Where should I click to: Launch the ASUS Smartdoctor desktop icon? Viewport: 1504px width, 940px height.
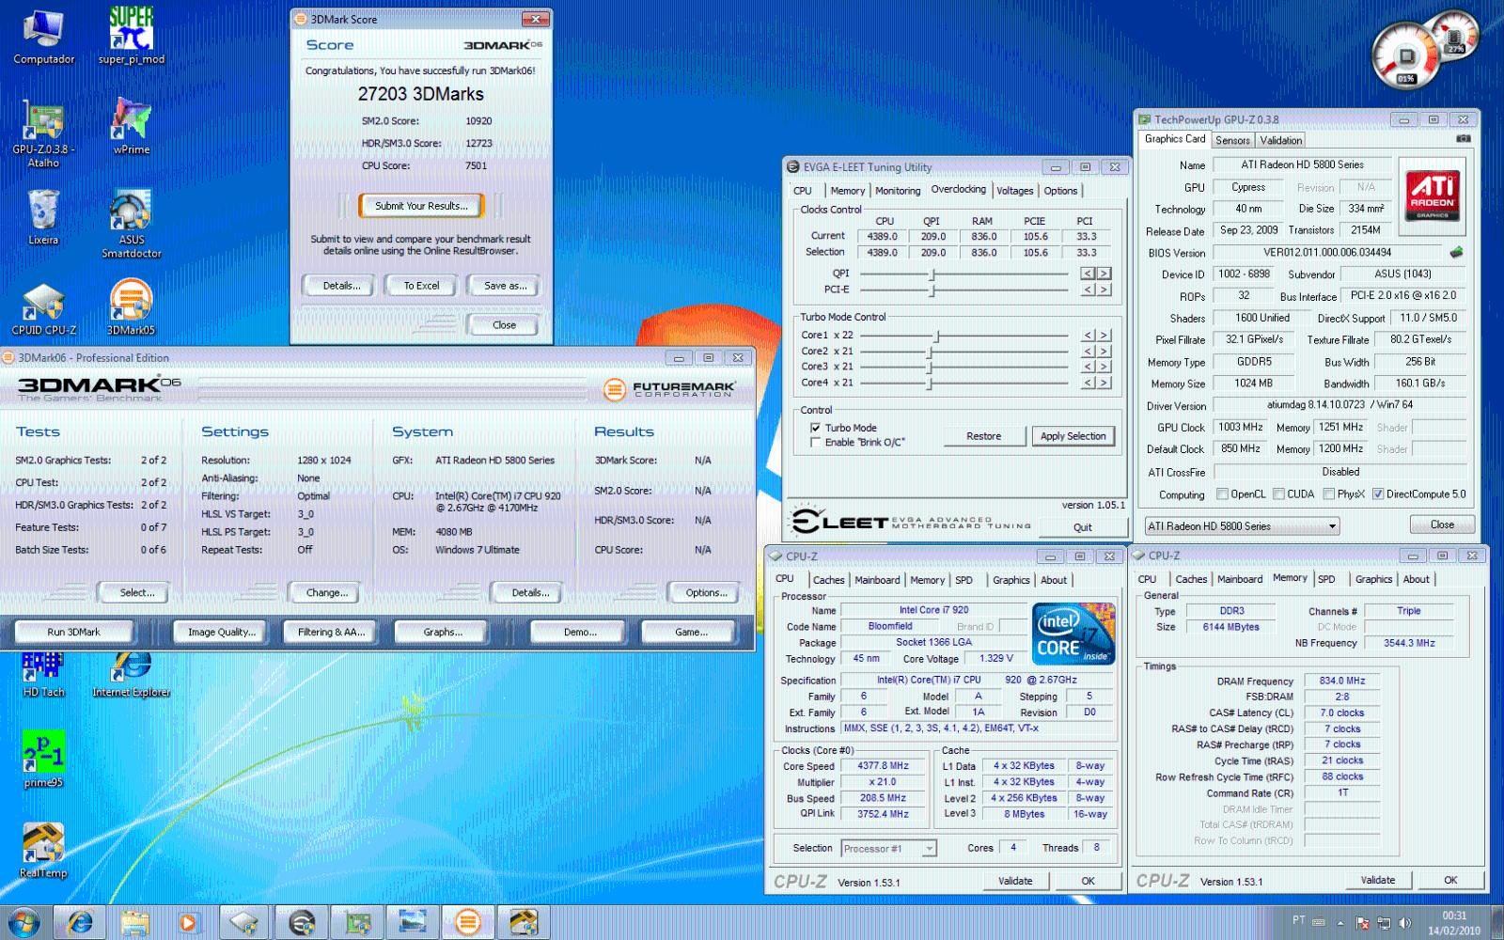click(132, 224)
